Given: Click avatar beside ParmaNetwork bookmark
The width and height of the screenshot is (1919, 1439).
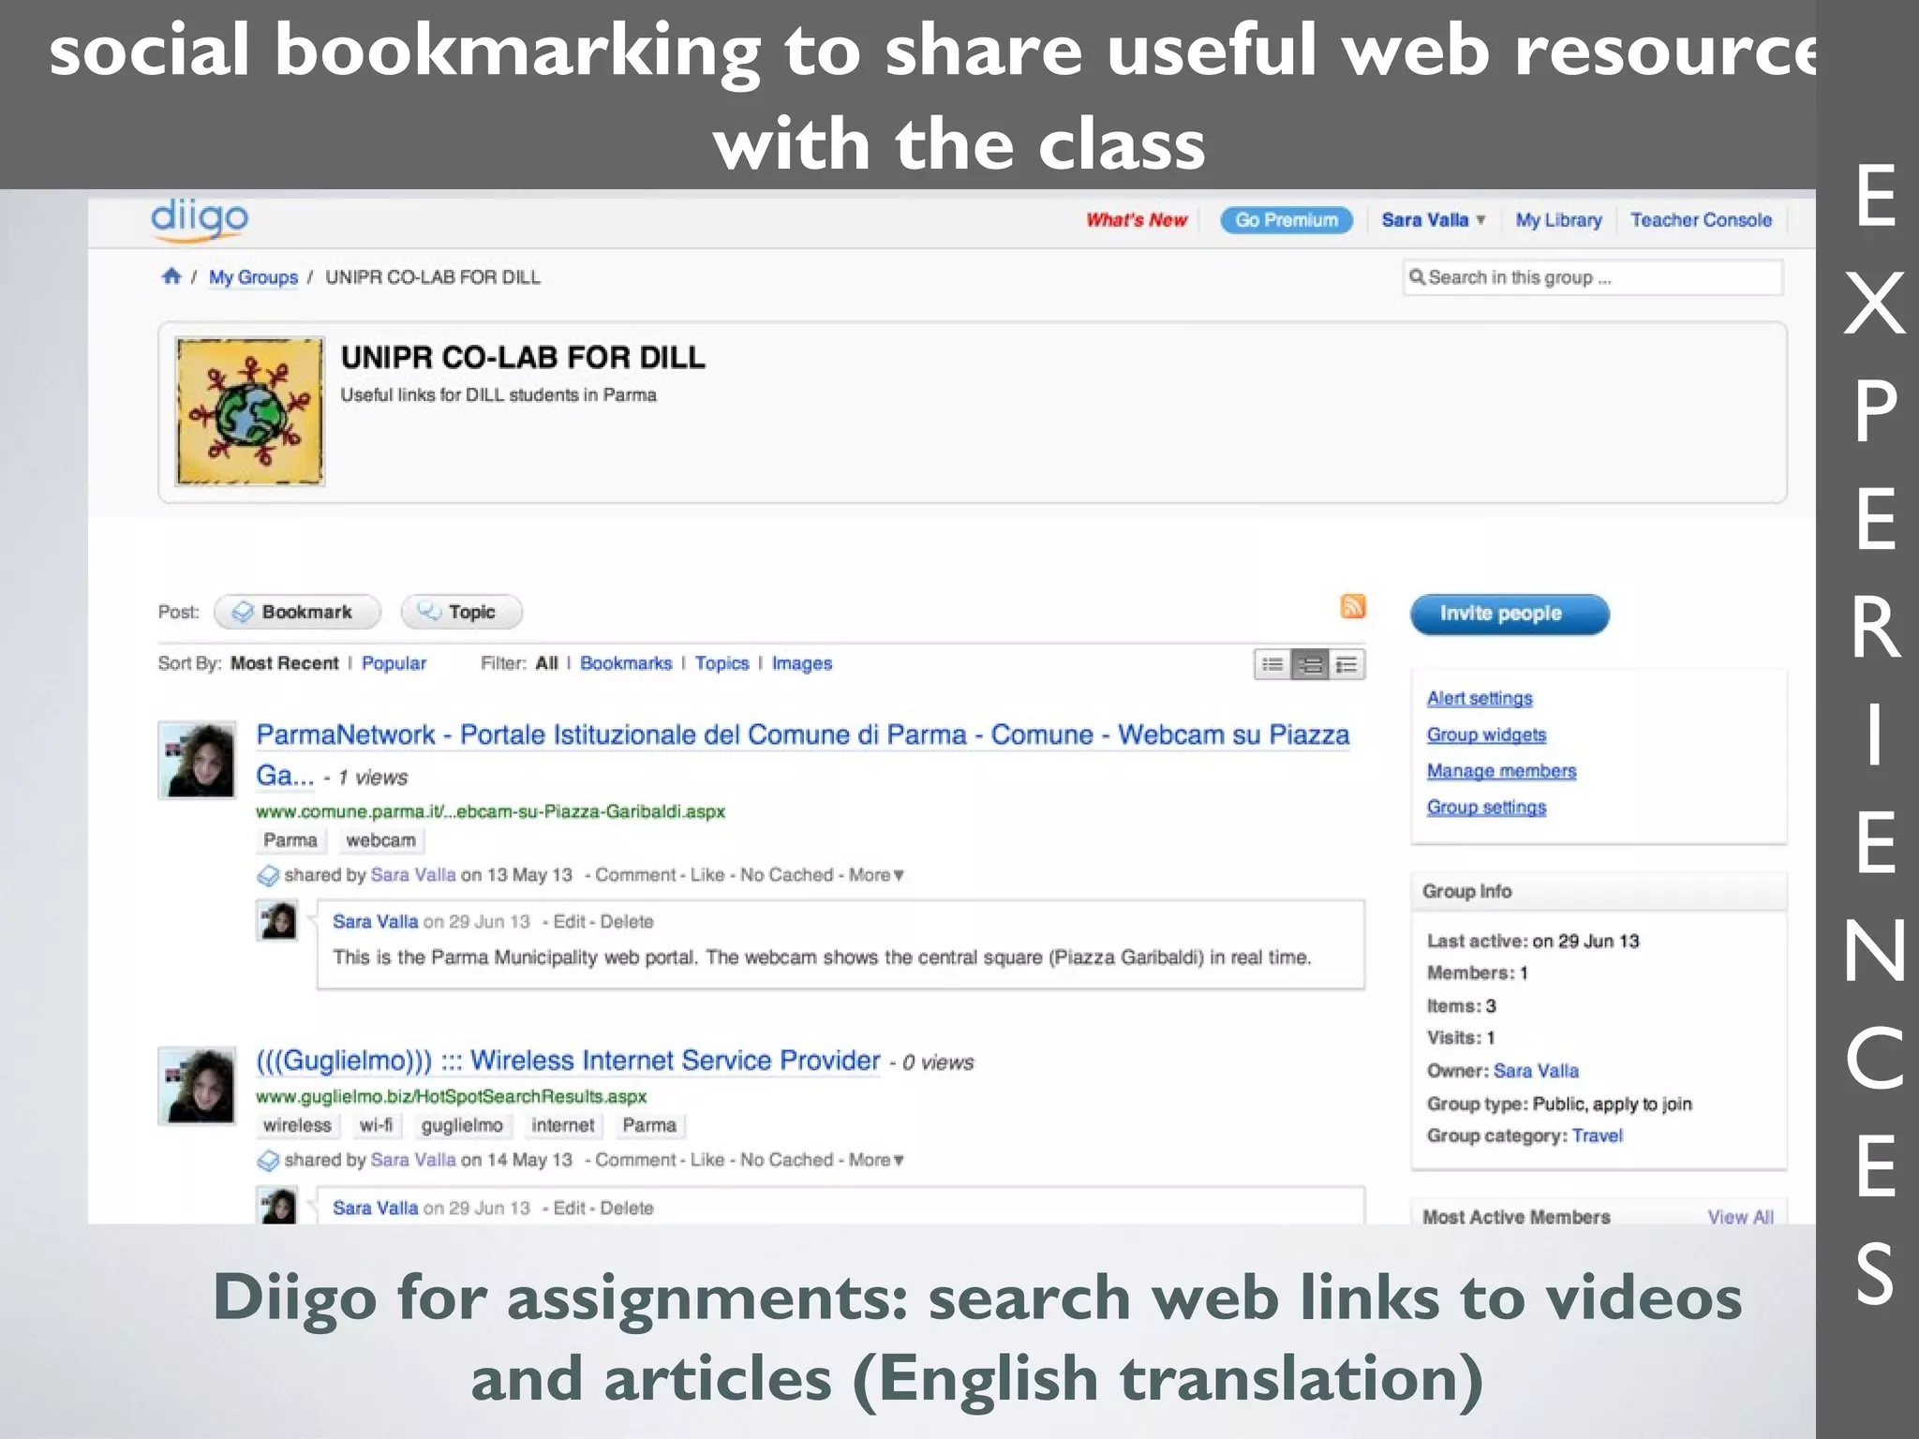Looking at the screenshot, I should 197,760.
